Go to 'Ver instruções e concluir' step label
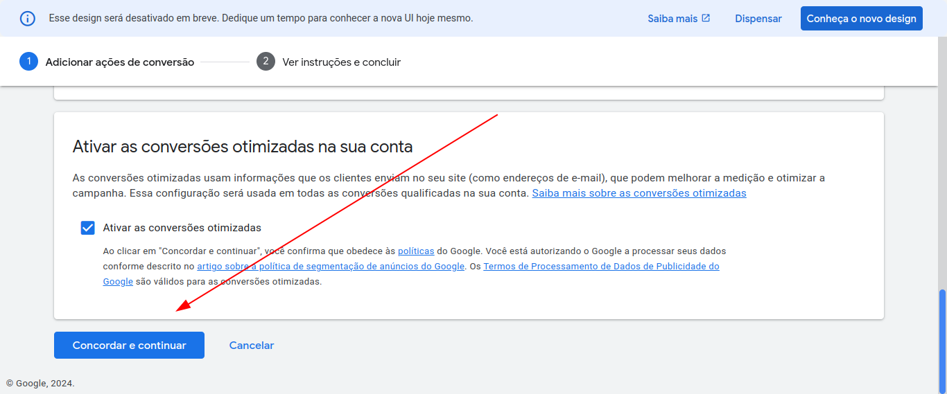Viewport: 947px width, 394px height. coord(341,62)
